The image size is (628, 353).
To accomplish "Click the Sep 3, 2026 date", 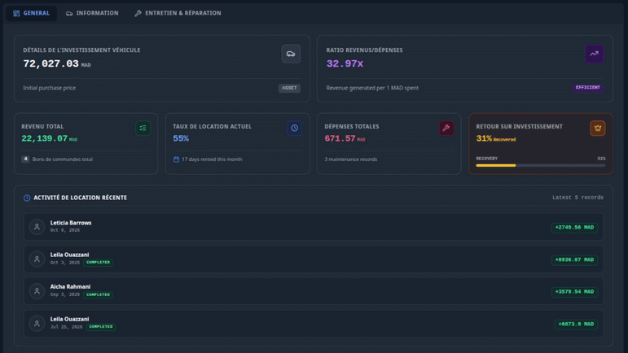I will click(65, 294).
